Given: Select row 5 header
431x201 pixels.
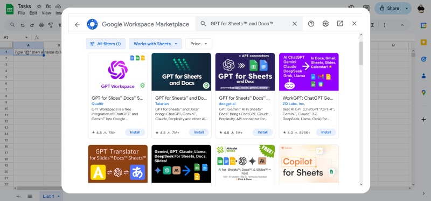Looking at the screenshot, I should coord(6,77).
